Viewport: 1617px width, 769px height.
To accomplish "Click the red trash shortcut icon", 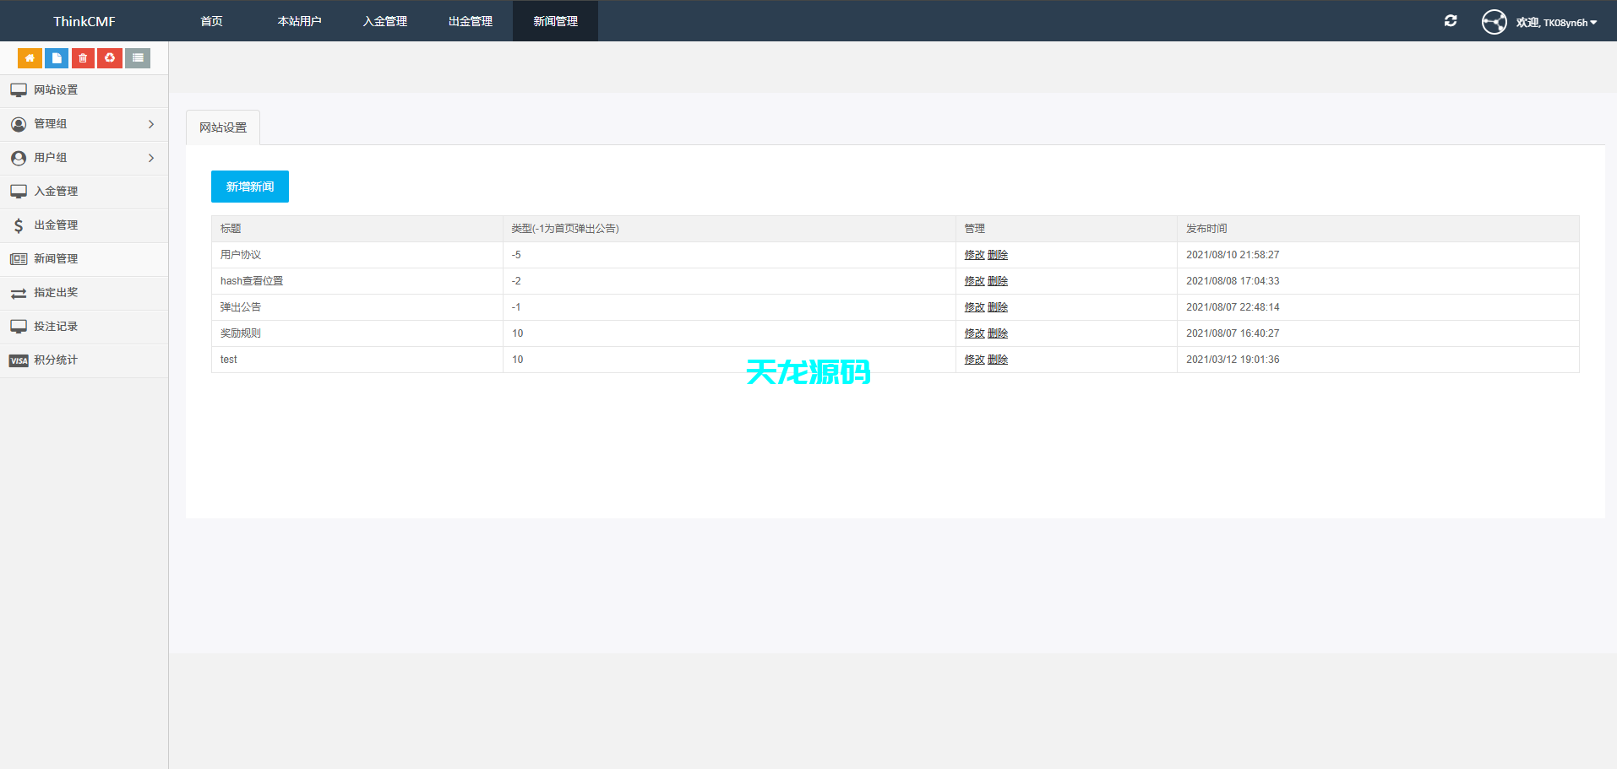I will pos(83,58).
